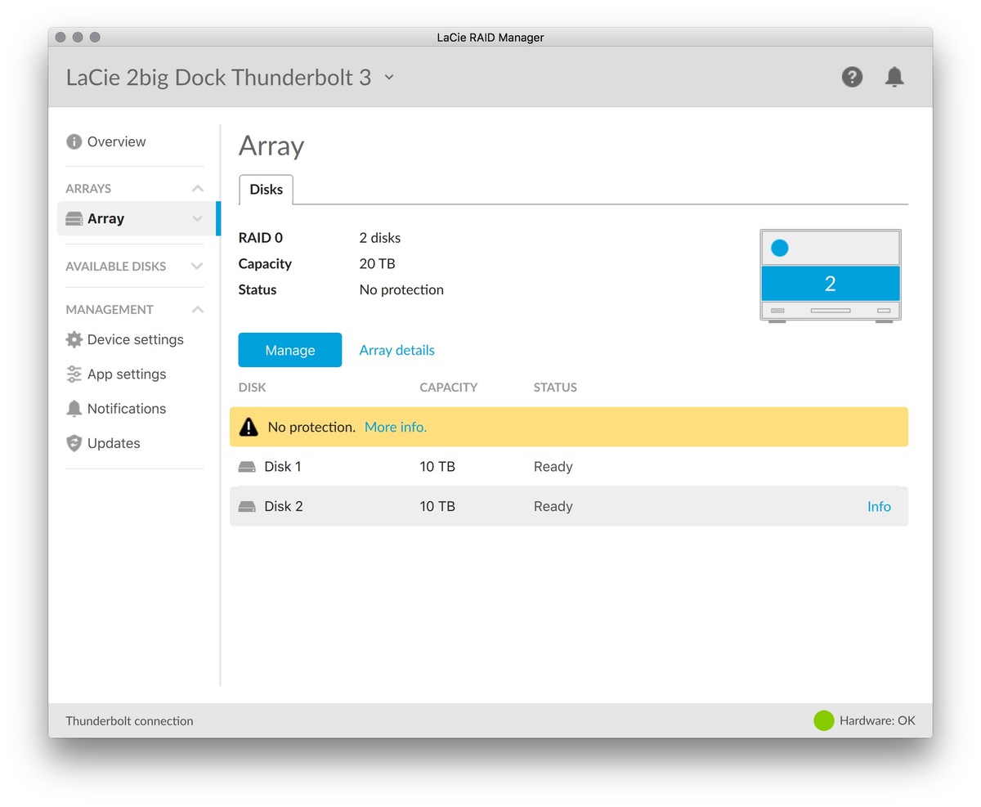981x807 pixels.
Task: Click the CAPACITY column header
Action: tap(449, 388)
